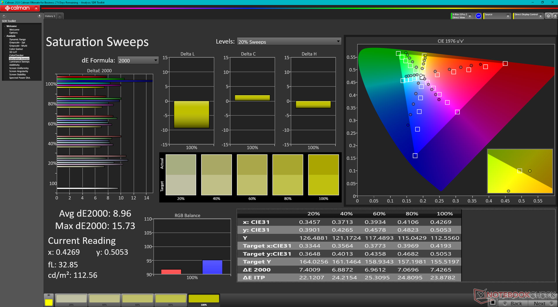The image size is (558, 307).
Task: Click the stop measurement square button
Action: [x=492, y=303]
